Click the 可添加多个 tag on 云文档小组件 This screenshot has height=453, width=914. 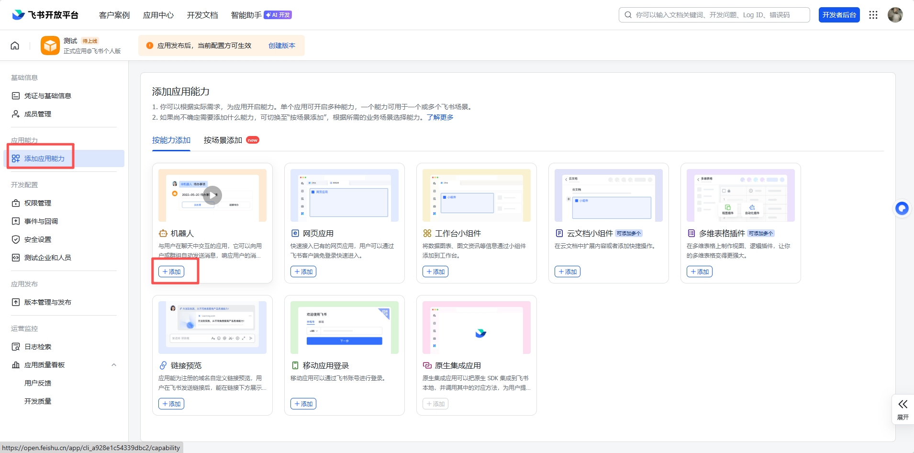point(629,233)
